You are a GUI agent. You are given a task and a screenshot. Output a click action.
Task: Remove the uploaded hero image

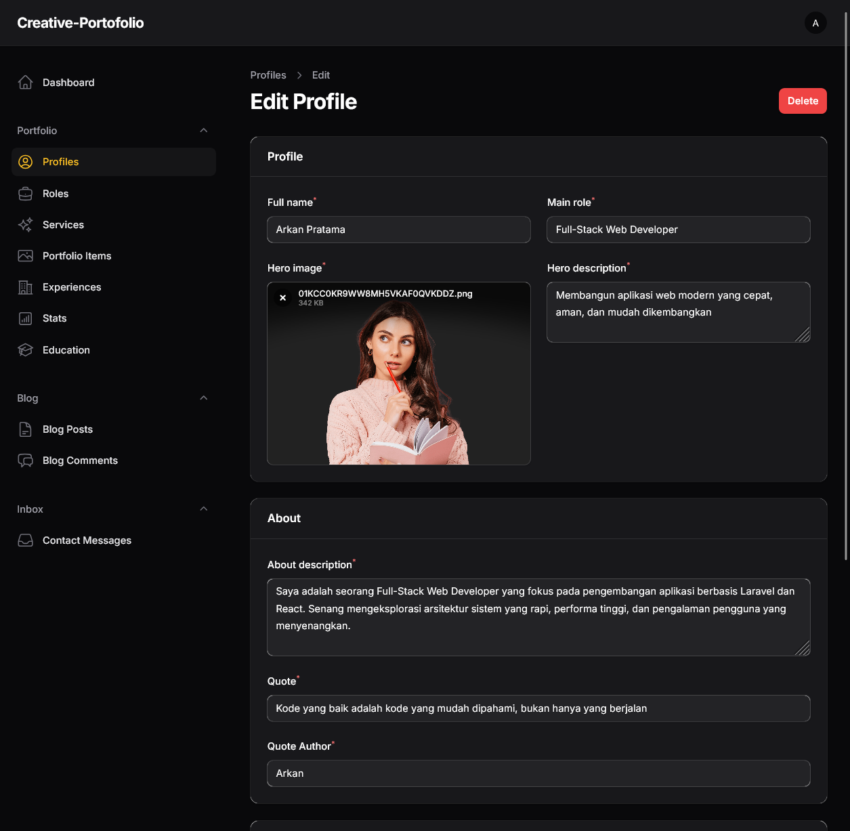pos(283,297)
